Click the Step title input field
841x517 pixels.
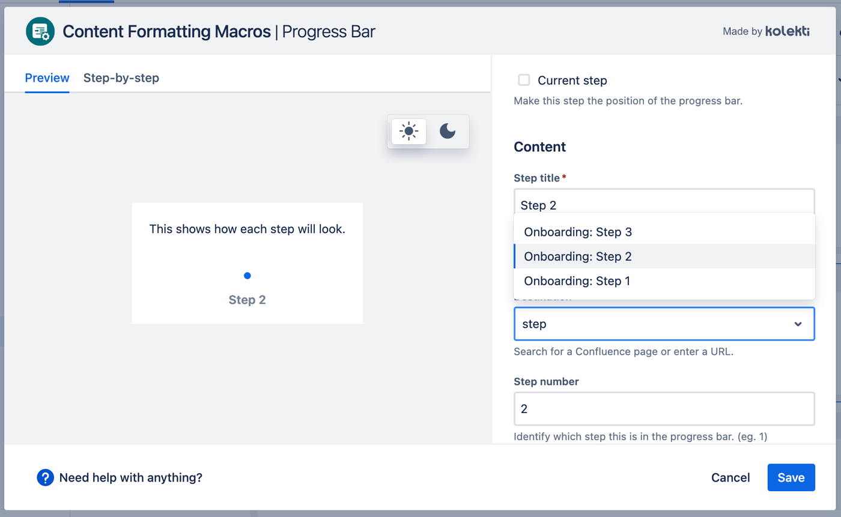point(664,201)
